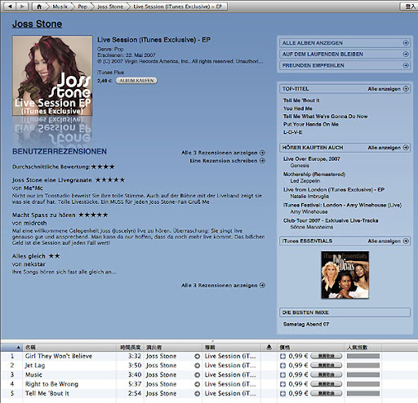
Task: Buy the song Music
Action: pos(327,375)
